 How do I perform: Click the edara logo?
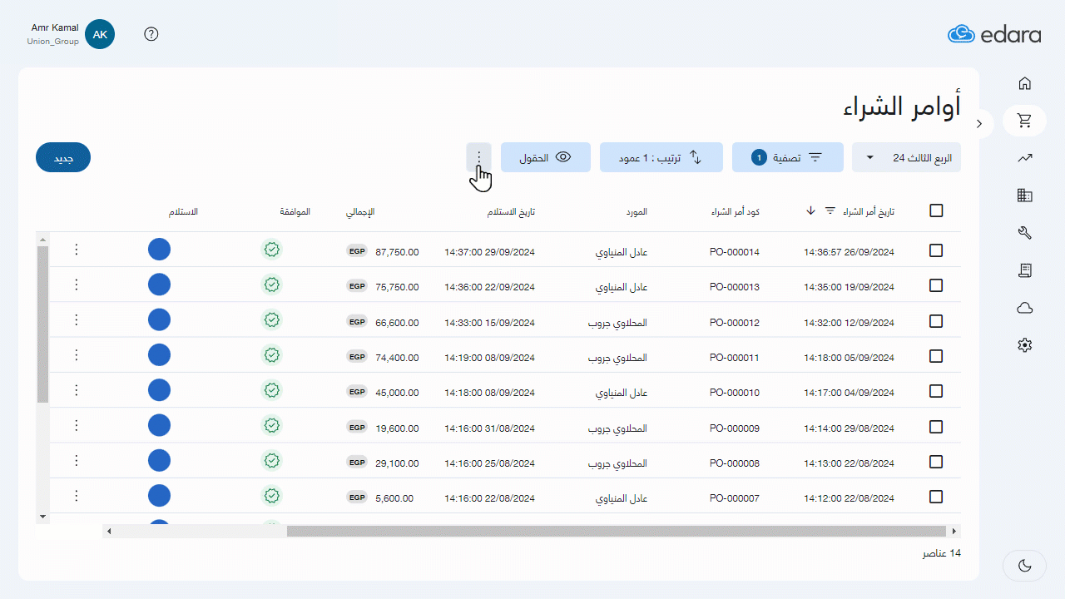coord(994,34)
